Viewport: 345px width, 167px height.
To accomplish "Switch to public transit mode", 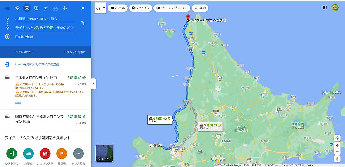I will [x=36, y=8].
